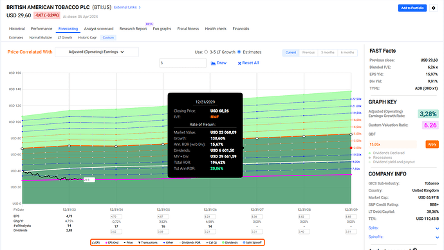
Task: Select the 6 months forecast button
Action: point(347,53)
